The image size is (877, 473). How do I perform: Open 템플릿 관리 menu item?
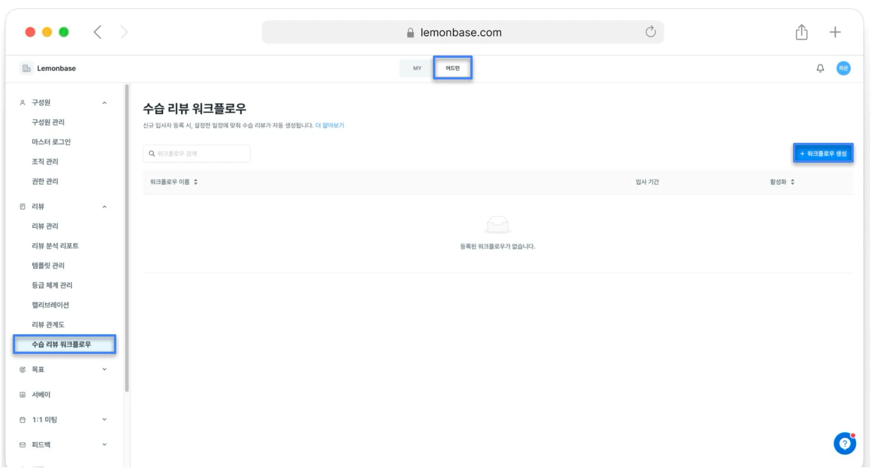point(48,266)
